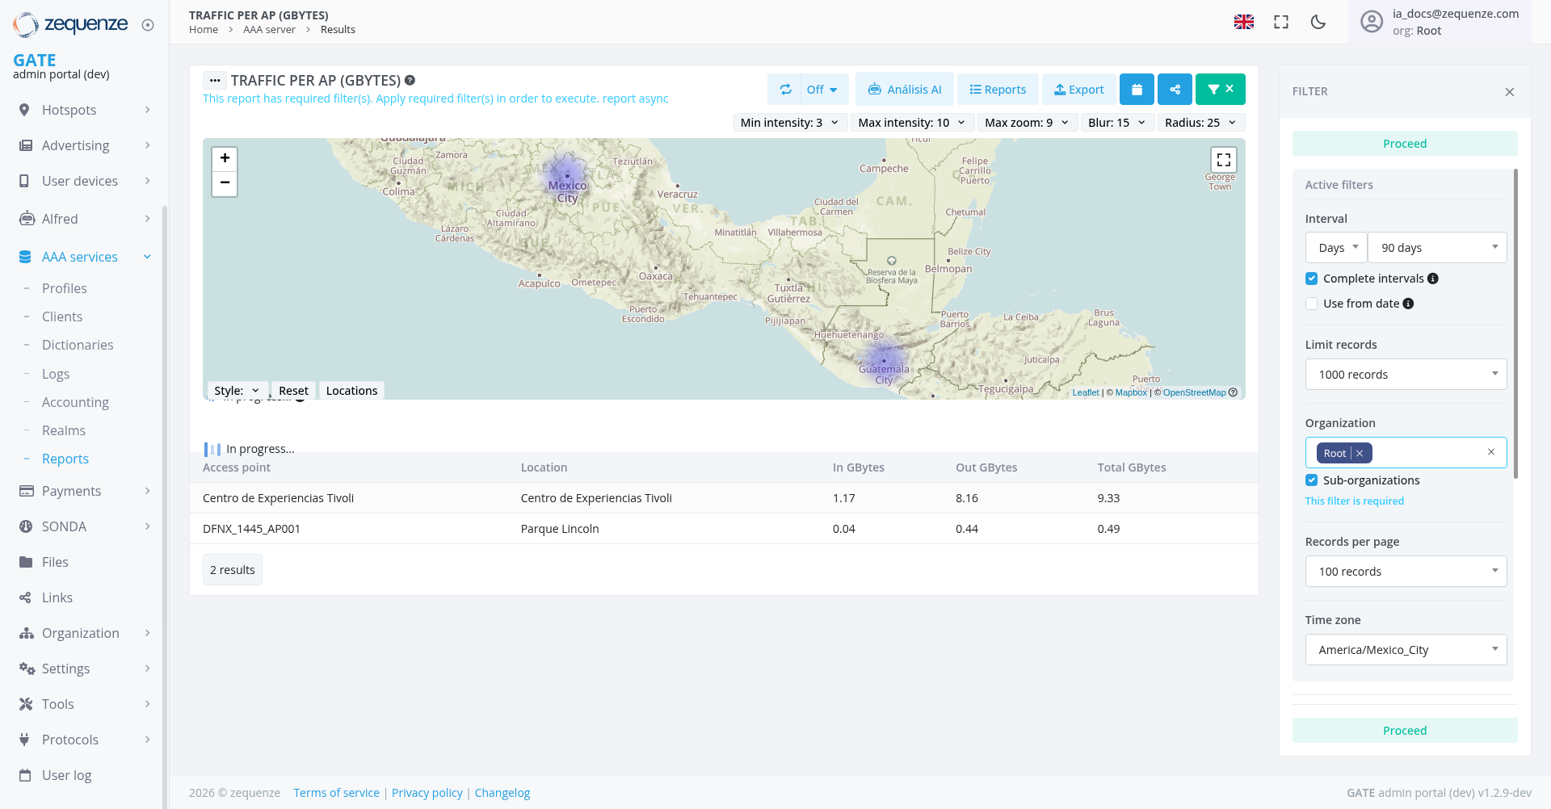1551x809 pixels.
Task: Open the user account avatar menu
Action: tap(1372, 22)
